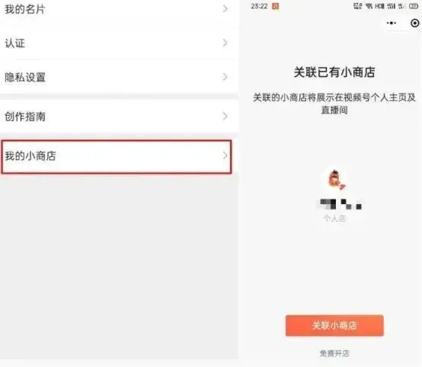Expand the 认证 chevron arrow
The width and height of the screenshot is (422, 367).
[225, 43]
